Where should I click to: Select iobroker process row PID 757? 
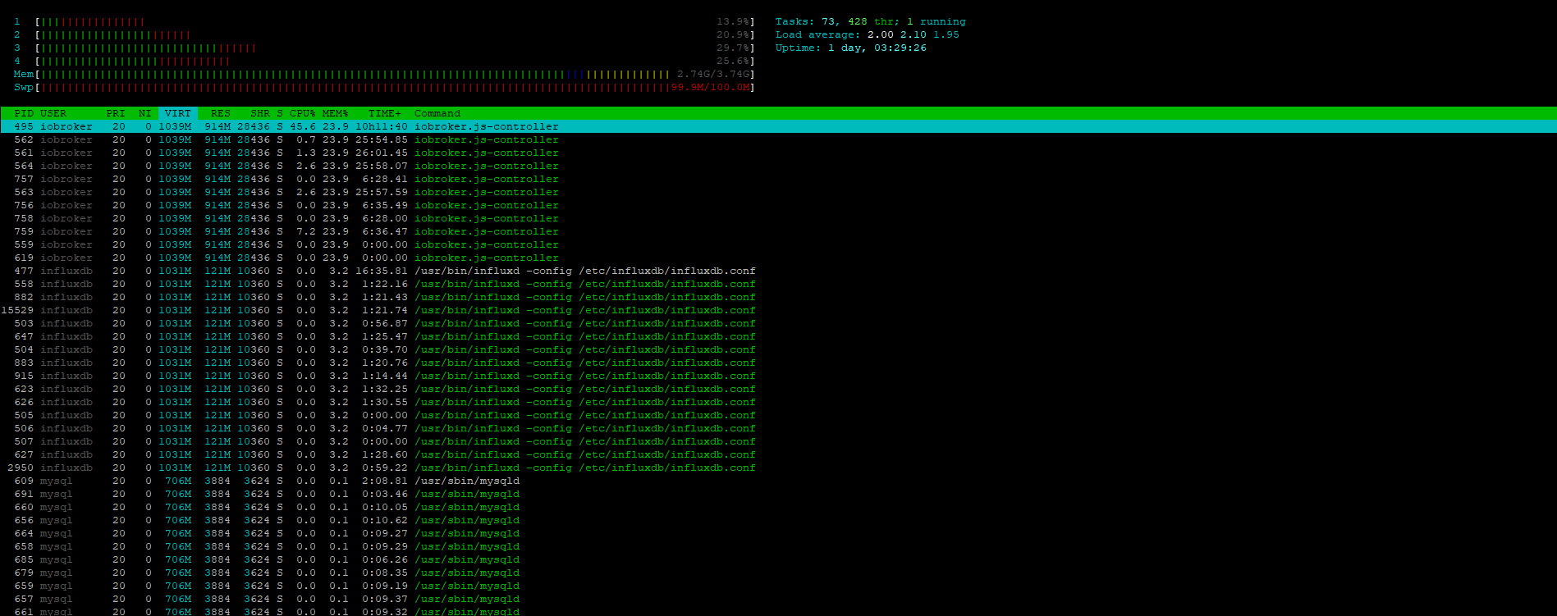[x=778, y=179]
